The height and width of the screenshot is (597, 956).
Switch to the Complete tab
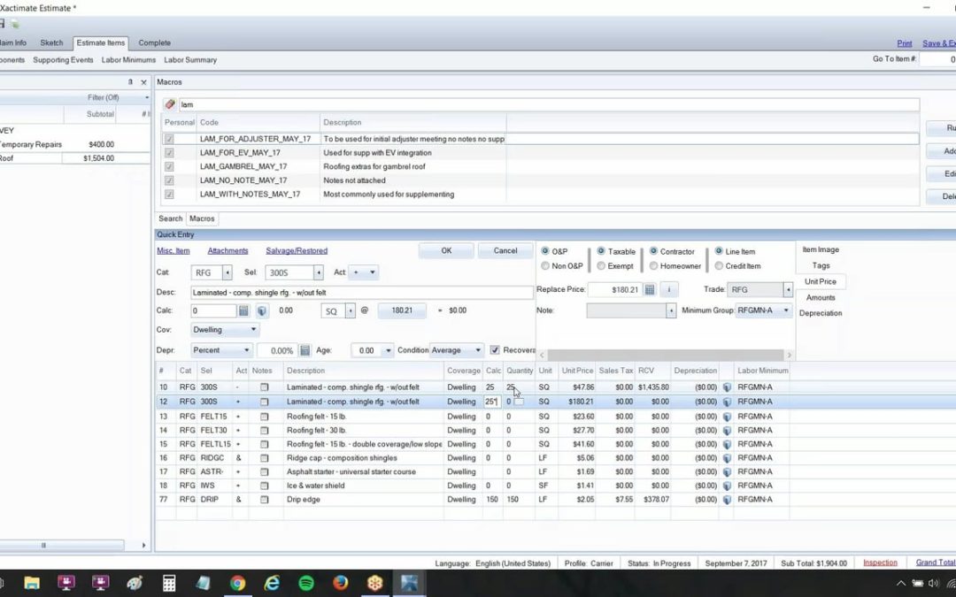pos(154,42)
